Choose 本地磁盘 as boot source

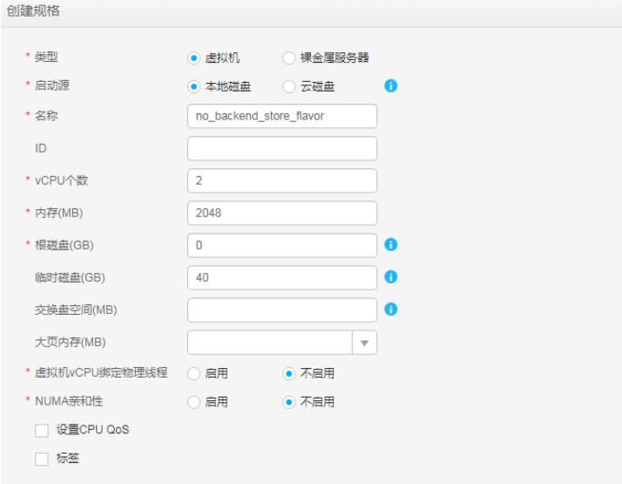click(193, 86)
